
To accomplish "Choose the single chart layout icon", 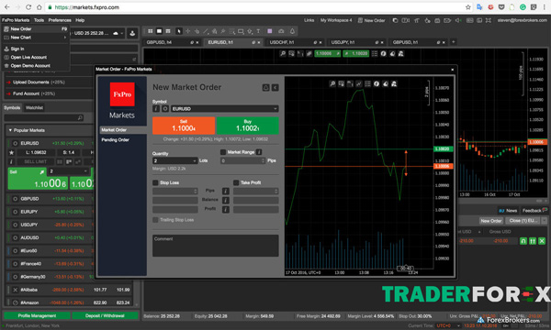I will tap(159, 31).
